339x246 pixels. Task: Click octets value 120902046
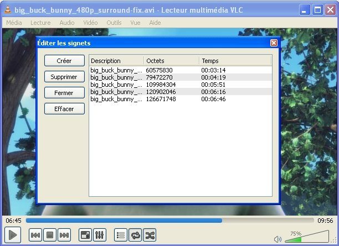point(161,92)
